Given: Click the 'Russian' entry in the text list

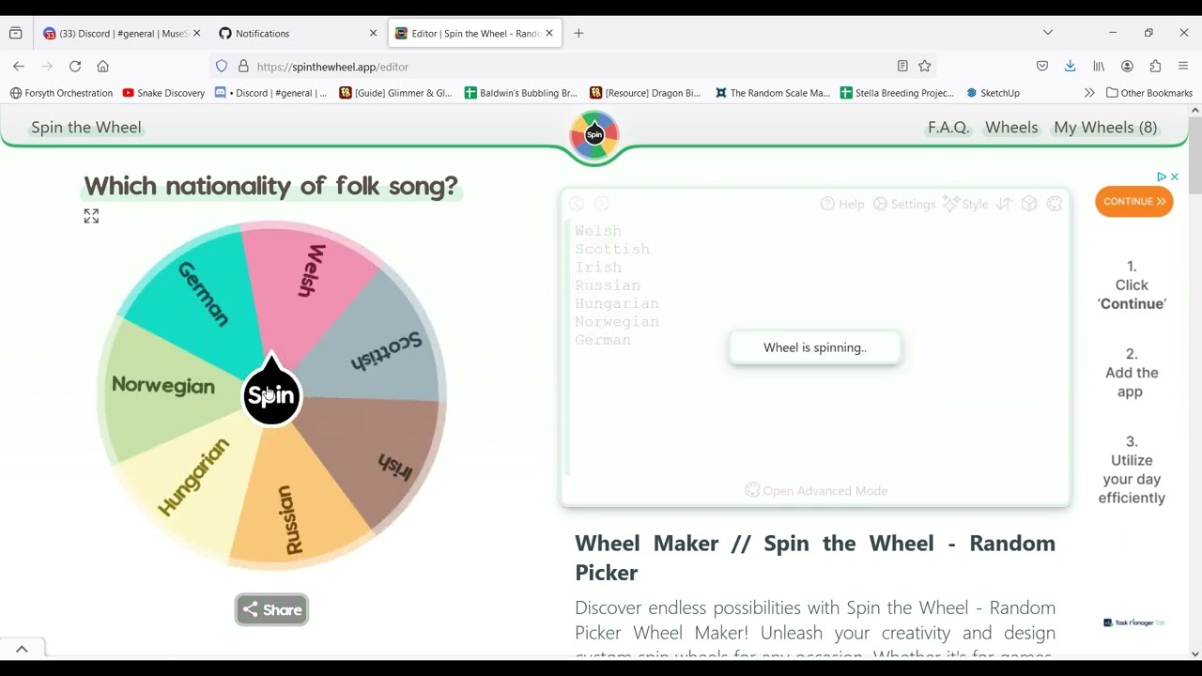Looking at the screenshot, I should [608, 285].
